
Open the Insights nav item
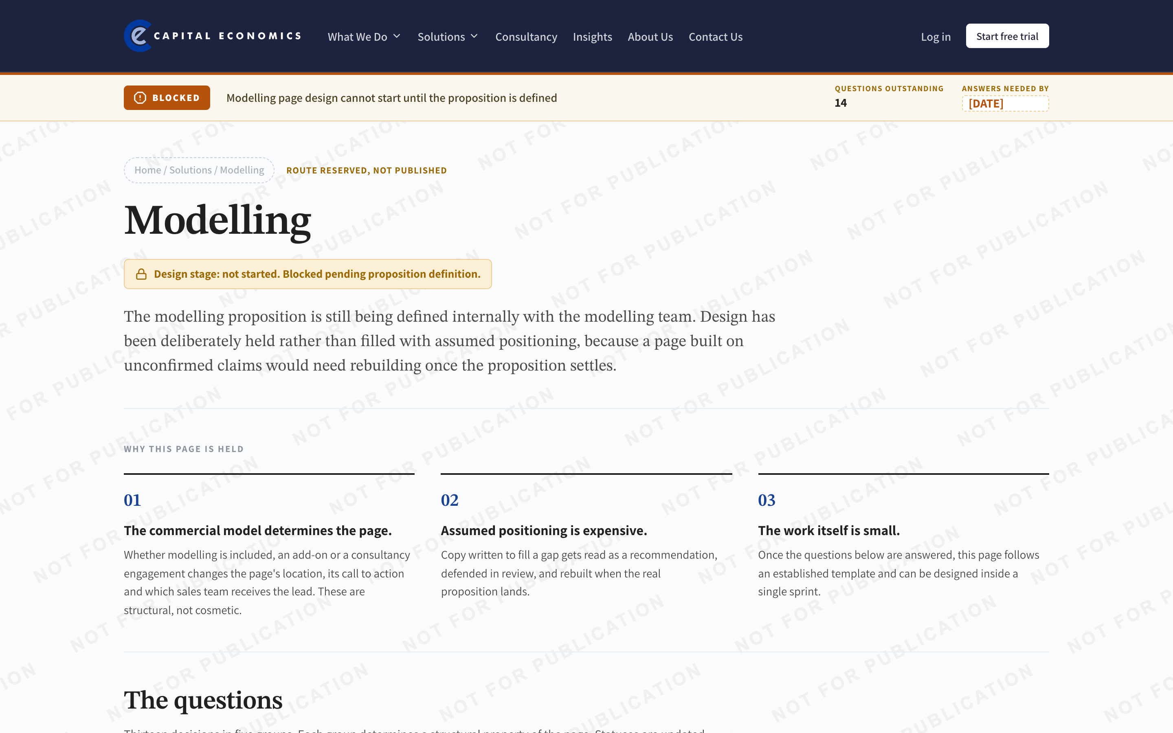click(592, 37)
